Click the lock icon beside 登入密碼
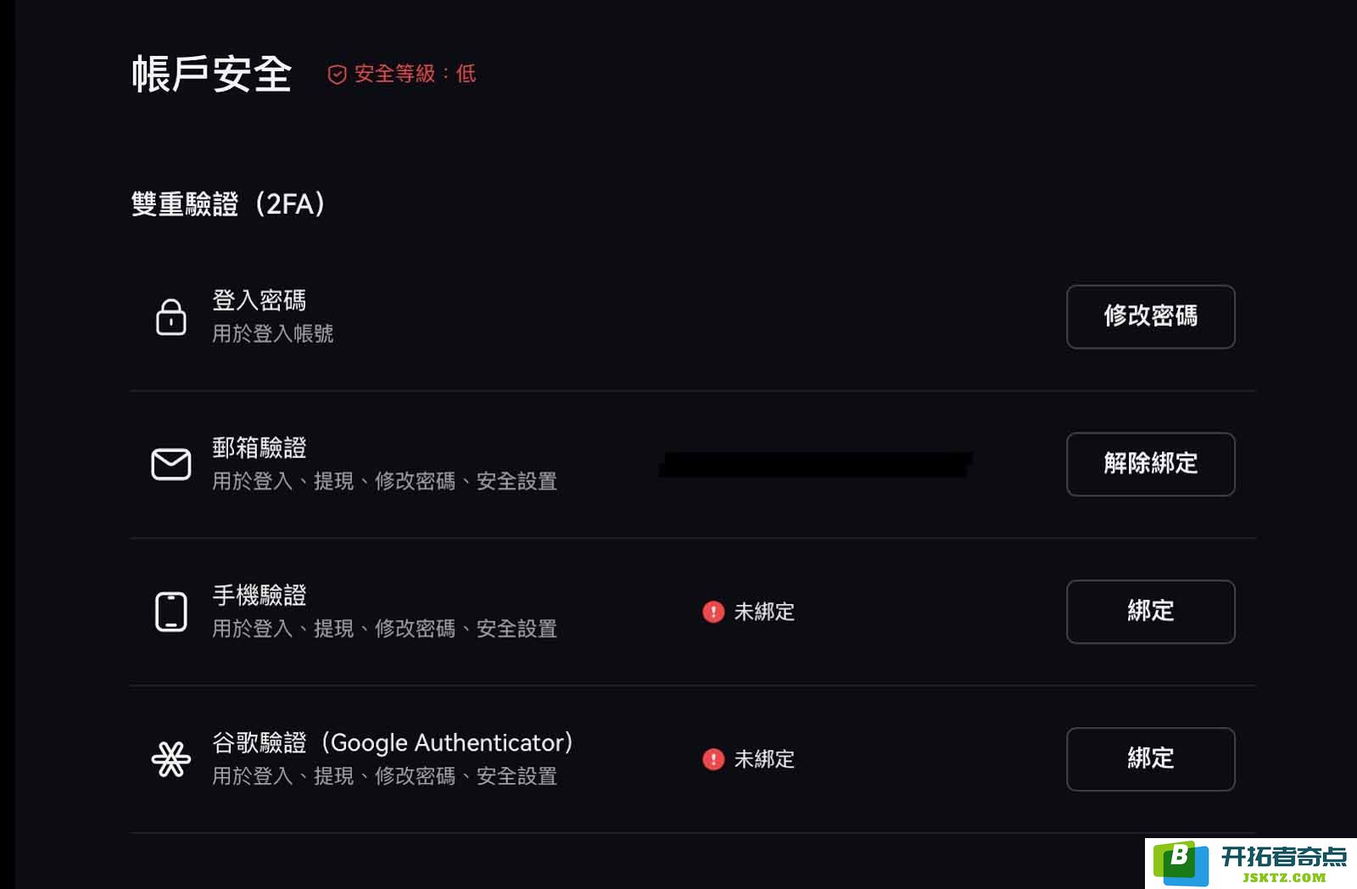The image size is (1357, 889). coord(170,316)
